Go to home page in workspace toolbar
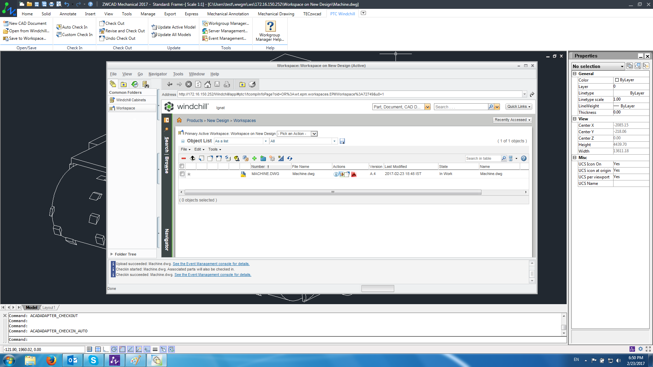Viewport: 653px width, 367px height. [x=207, y=84]
